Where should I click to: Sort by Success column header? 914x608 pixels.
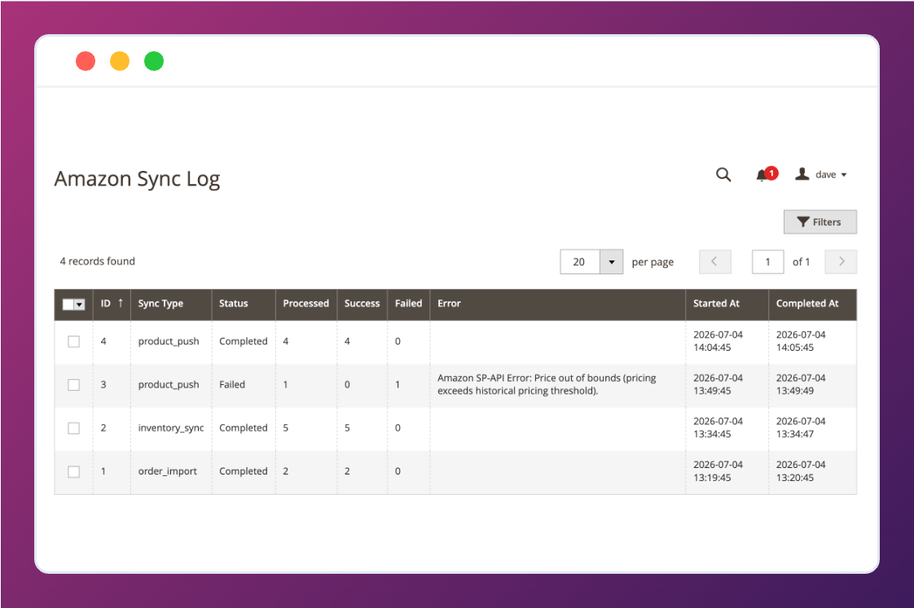click(x=362, y=304)
